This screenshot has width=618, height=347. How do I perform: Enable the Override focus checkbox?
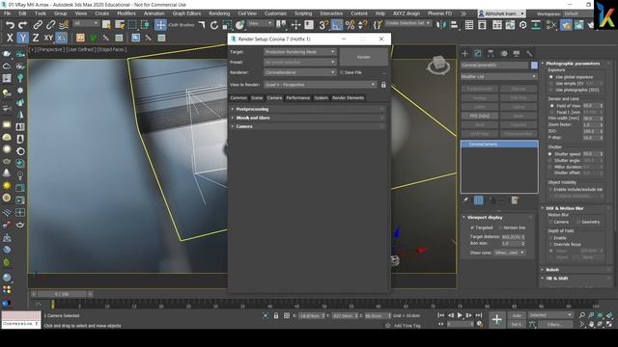point(550,244)
